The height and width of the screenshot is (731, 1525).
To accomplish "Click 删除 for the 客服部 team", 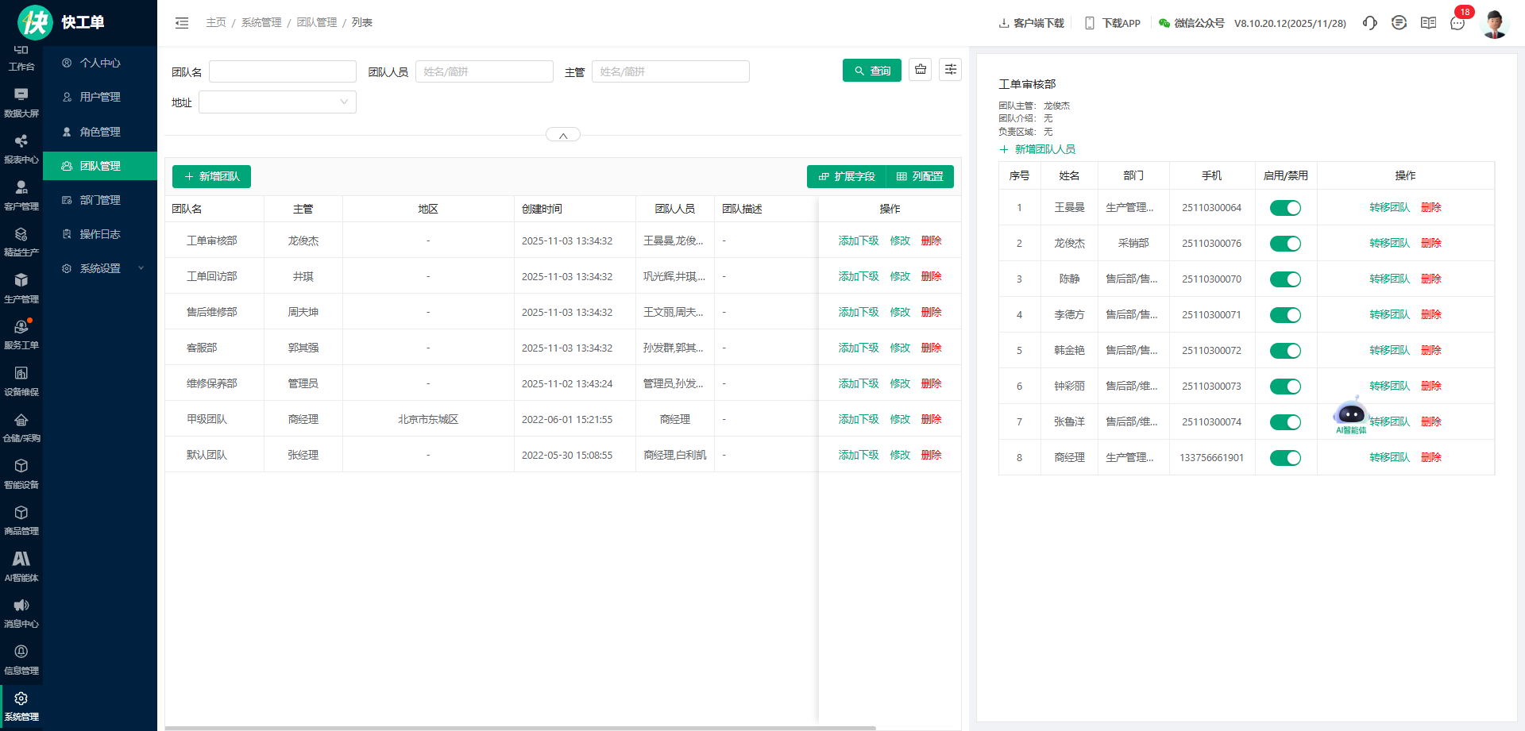I will (931, 348).
